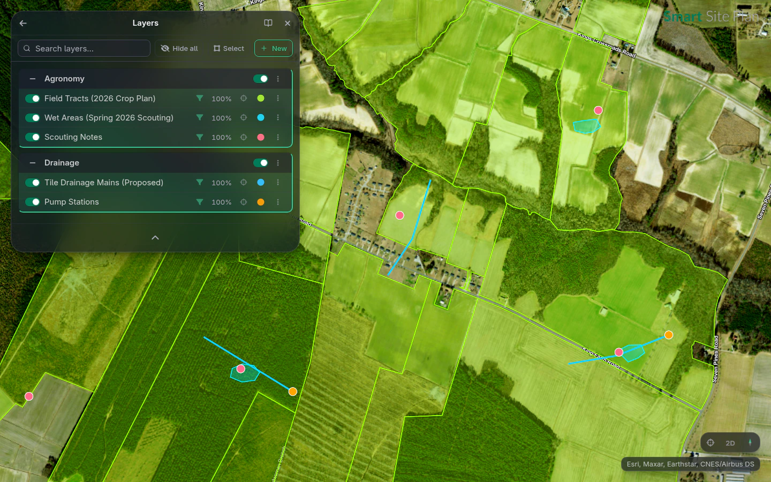
Task: Adjust Field Tracts layer 100% opacity value
Action: (x=221, y=99)
